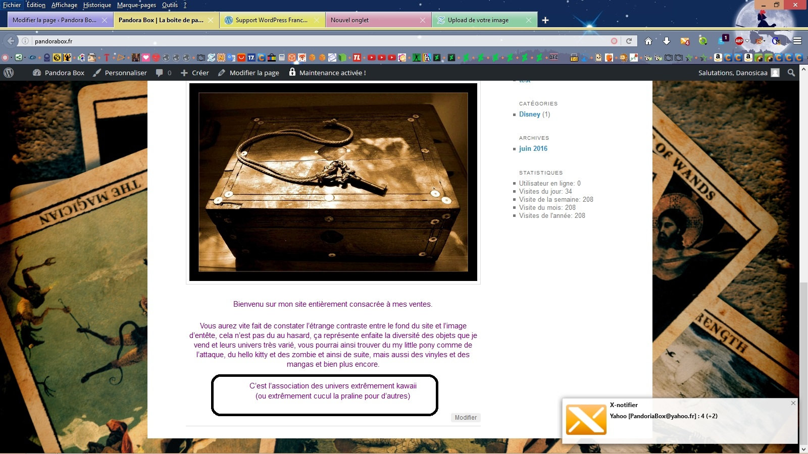This screenshot has width=808, height=454.
Task: Open the admin bar search icon
Action: [791, 73]
